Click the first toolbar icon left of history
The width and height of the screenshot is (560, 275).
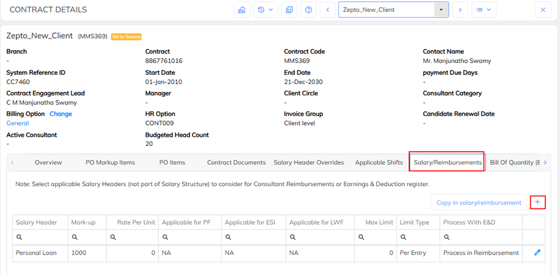pos(242,10)
